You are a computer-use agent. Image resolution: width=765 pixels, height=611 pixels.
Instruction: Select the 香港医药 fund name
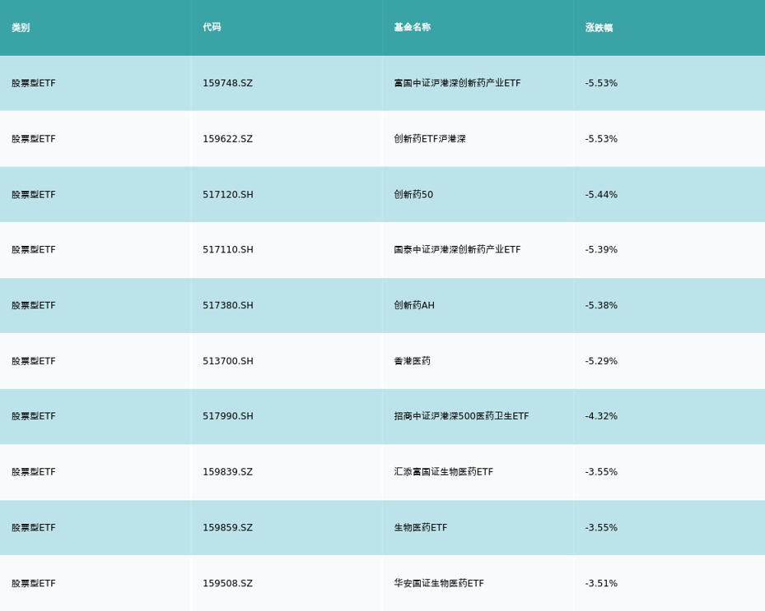[x=412, y=361]
